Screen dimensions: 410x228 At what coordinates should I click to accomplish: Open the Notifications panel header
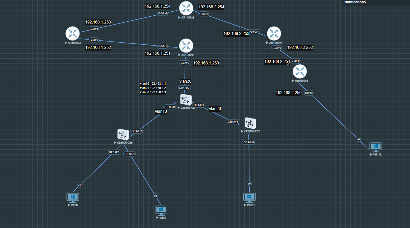click(355, 2)
